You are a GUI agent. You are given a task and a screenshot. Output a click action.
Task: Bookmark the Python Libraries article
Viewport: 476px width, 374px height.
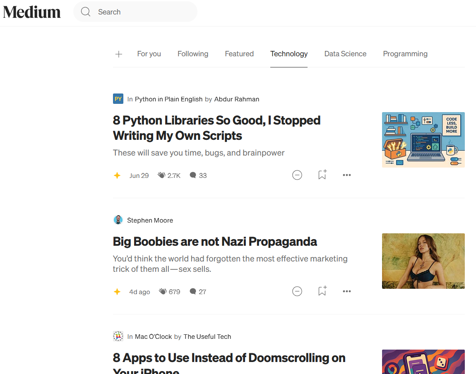pyautogui.click(x=322, y=175)
